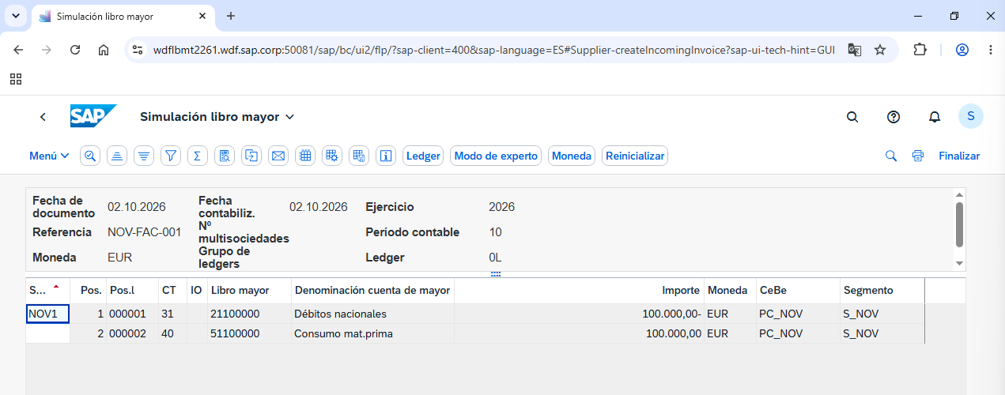View site information icon in address bar
The height and width of the screenshot is (395, 1005).
click(138, 50)
